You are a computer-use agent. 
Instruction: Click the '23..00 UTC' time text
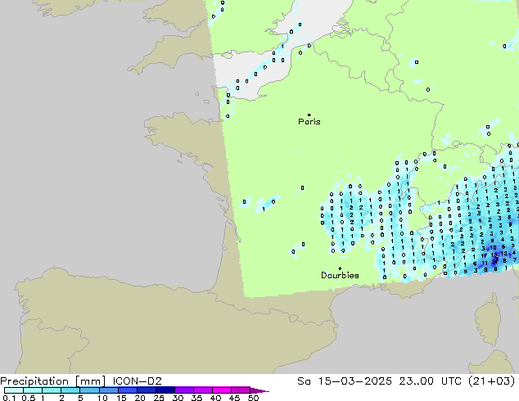(x=431, y=381)
